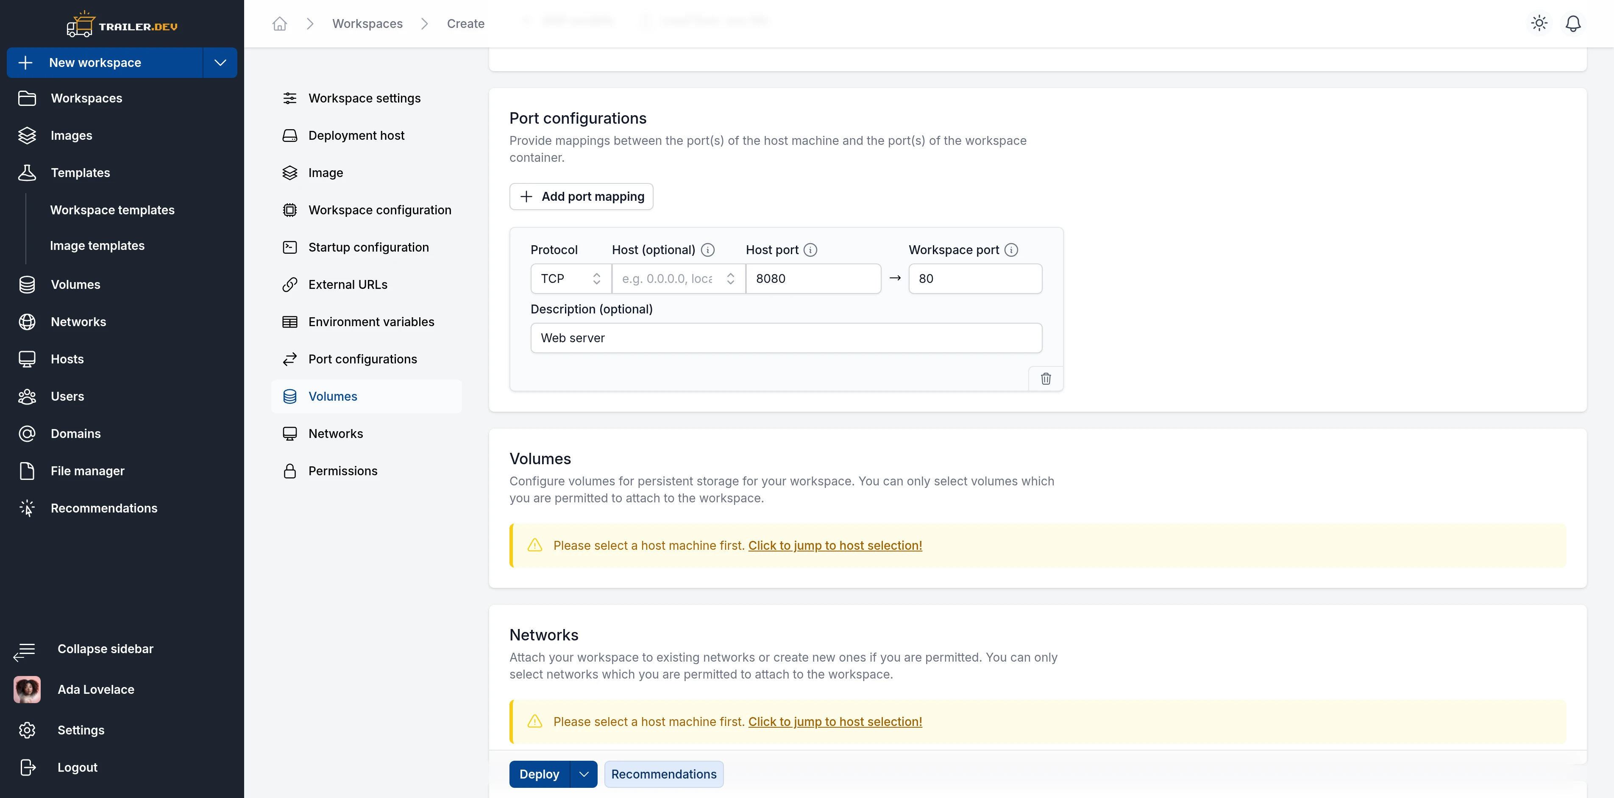Expand the Deploy options arrow

coord(583,774)
